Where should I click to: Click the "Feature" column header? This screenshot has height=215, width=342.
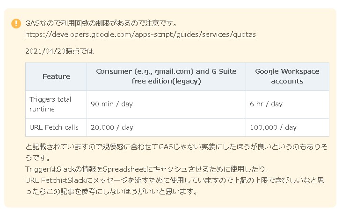coord(56,76)
